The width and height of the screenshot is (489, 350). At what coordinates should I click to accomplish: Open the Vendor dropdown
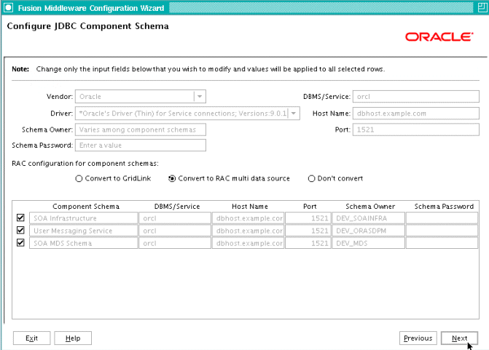[x=200, y=97]
